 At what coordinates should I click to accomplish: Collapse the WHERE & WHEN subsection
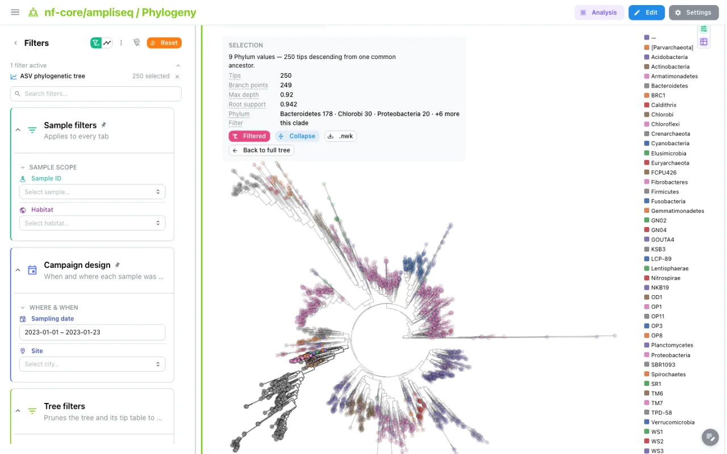(23, 308)
